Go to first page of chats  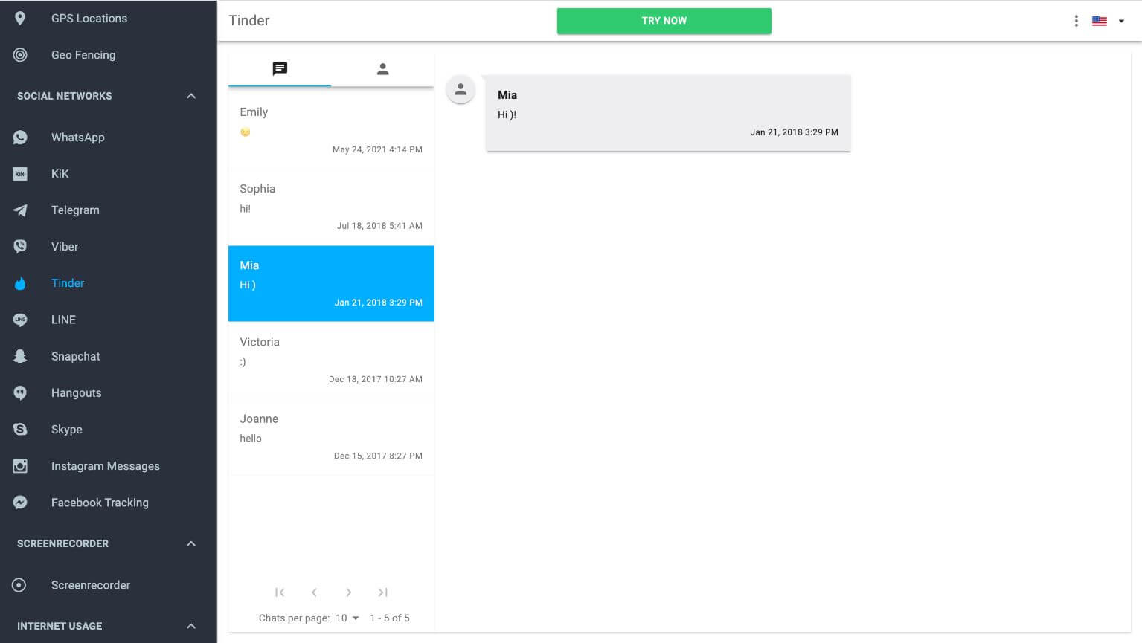(280, 592)
